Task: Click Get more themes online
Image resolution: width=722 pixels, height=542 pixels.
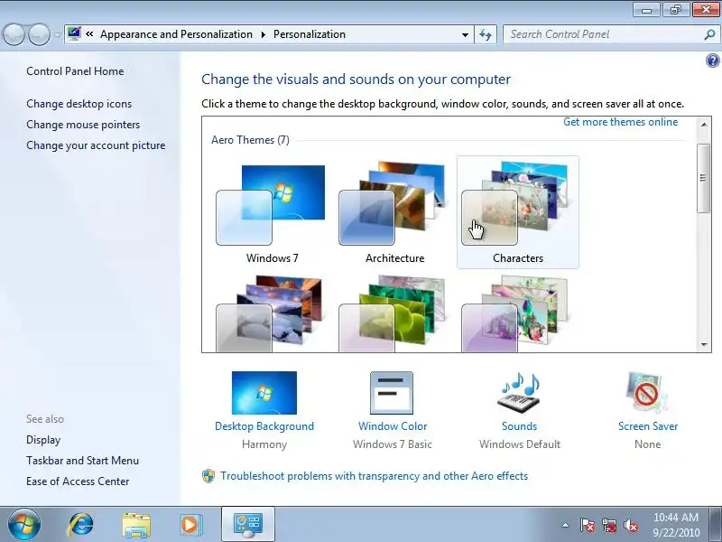Action: (620, 122)
